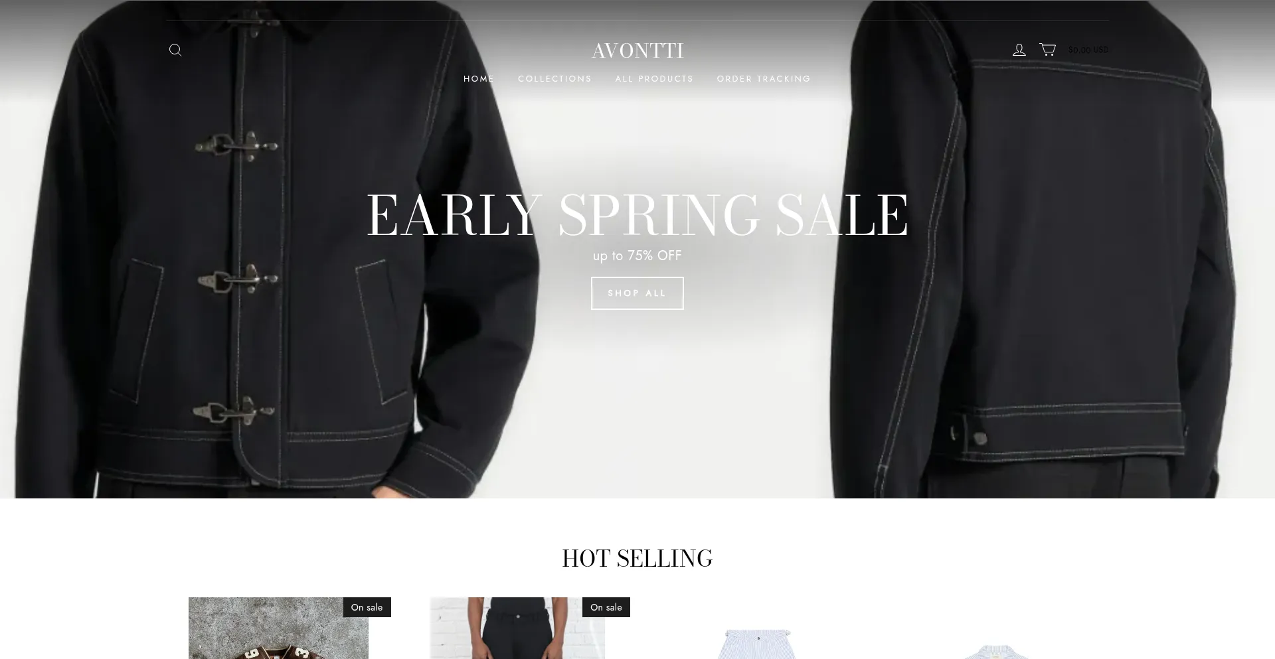Click the Hot Selling section heading
The height and width of the screenshot is (659, 1275).
click(x=637, y=558)
